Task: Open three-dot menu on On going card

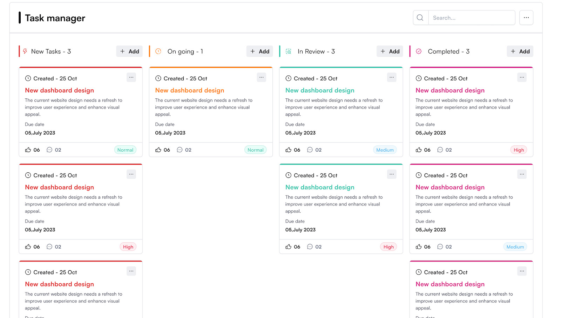Action: click(x=262, y=77)
